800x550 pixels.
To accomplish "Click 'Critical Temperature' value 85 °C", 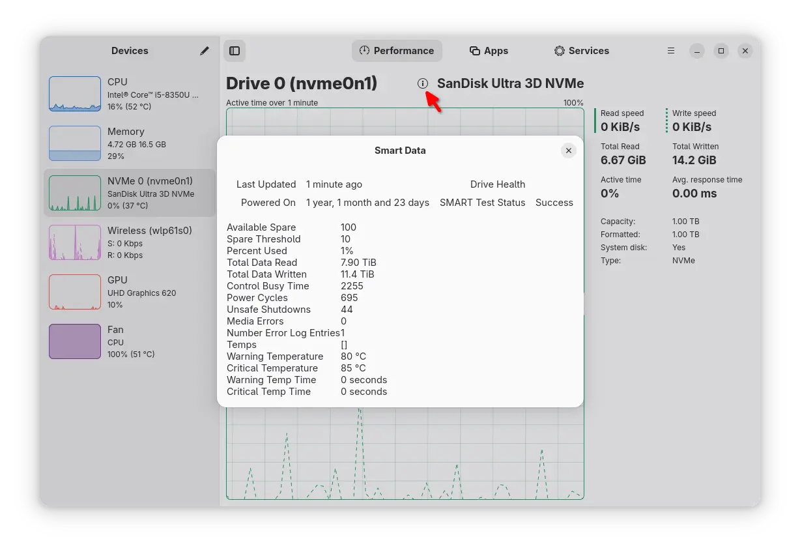I will [354, 368].
